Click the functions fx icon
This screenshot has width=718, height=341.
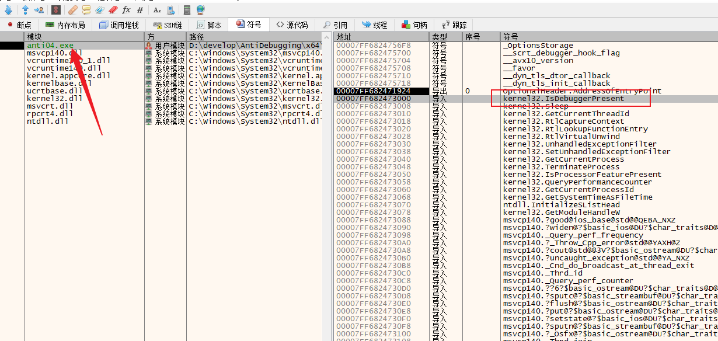126,10
